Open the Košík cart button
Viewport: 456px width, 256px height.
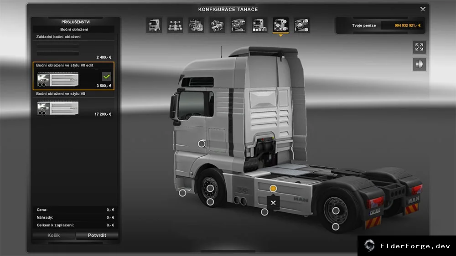(54, 236)
